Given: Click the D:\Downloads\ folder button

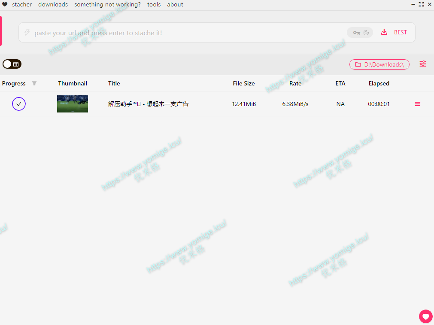Looking at the screenshot, I should pos(379,64).
